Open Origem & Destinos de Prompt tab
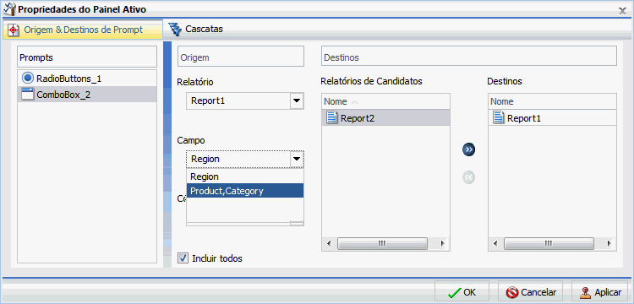The width and height of the screenshot is (634, 304). pyautogui.click(x=83, y=30)
